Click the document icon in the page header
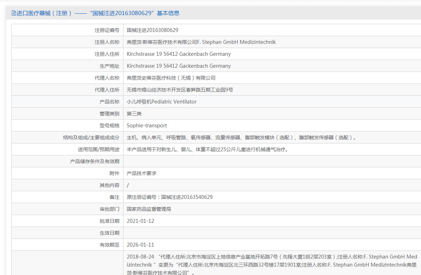The image size is (421, 275). [14, 13]
